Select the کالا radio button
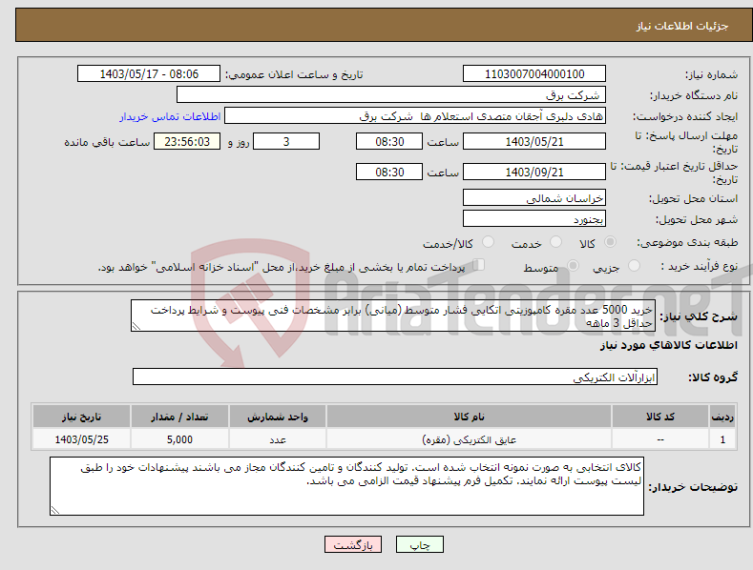 611,242
